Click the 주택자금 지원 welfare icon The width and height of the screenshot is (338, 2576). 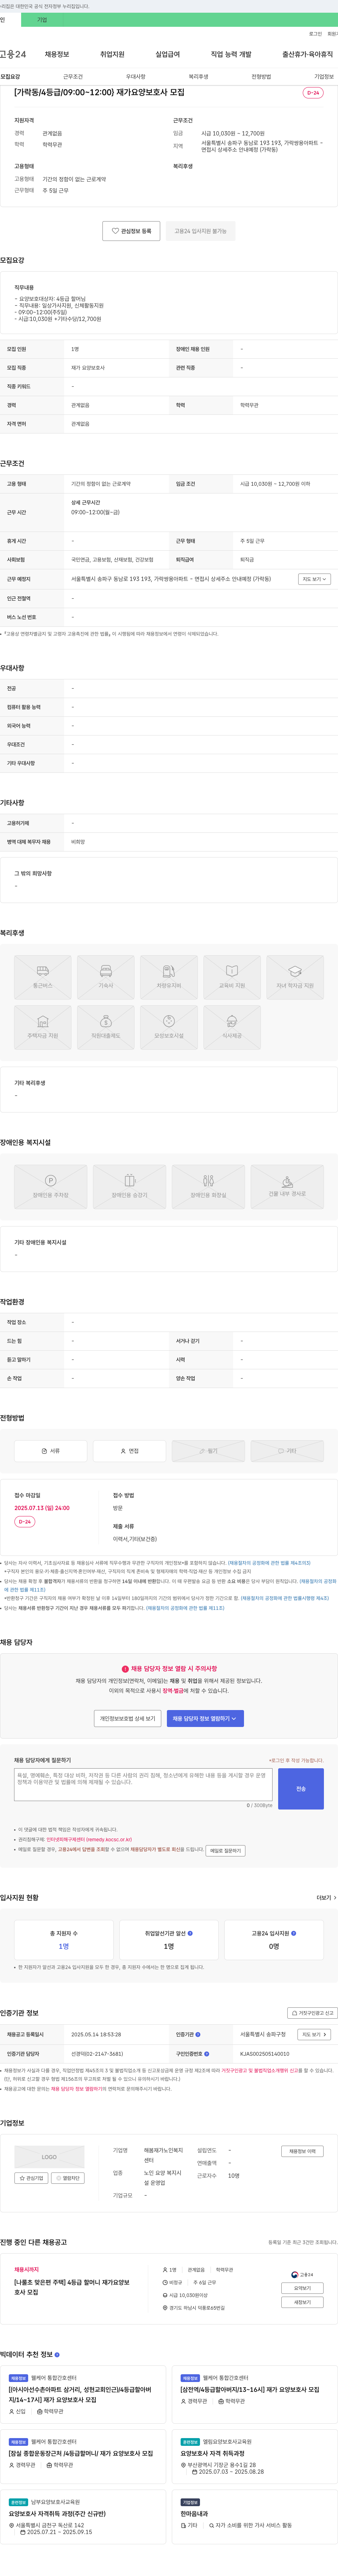pyautogui.click(x=43, y=1027)
